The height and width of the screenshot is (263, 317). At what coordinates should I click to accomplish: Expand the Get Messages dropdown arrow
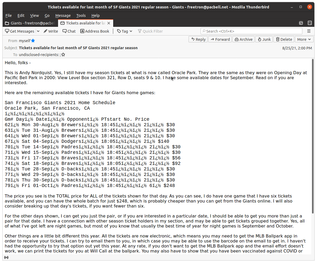(38, 31)
